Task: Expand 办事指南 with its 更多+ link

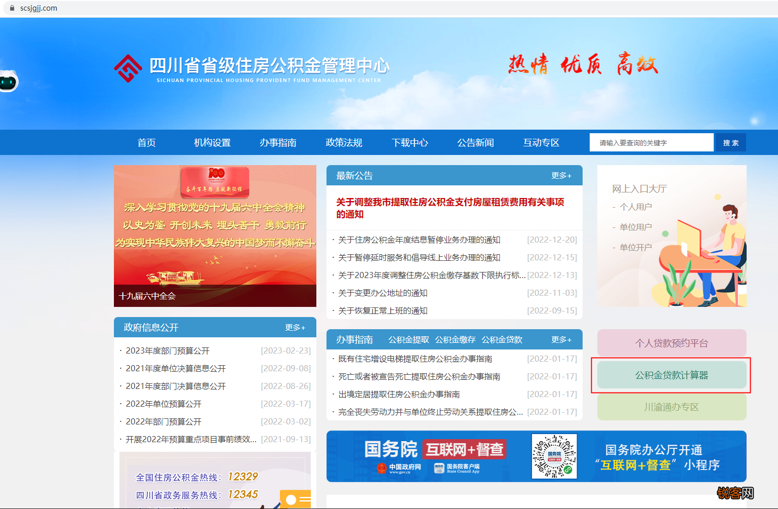Action: click(x=561, y=339)
